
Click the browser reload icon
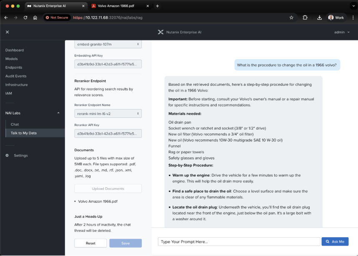[x=25, y=17]
